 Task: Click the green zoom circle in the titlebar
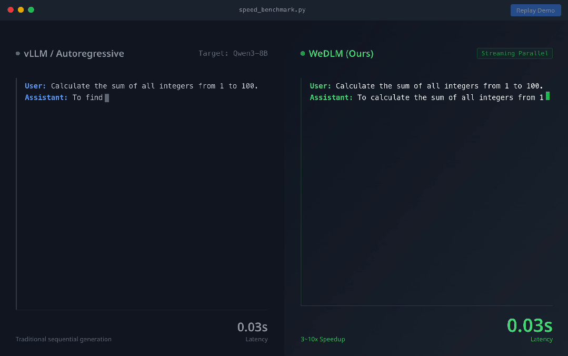click(31, 9)
